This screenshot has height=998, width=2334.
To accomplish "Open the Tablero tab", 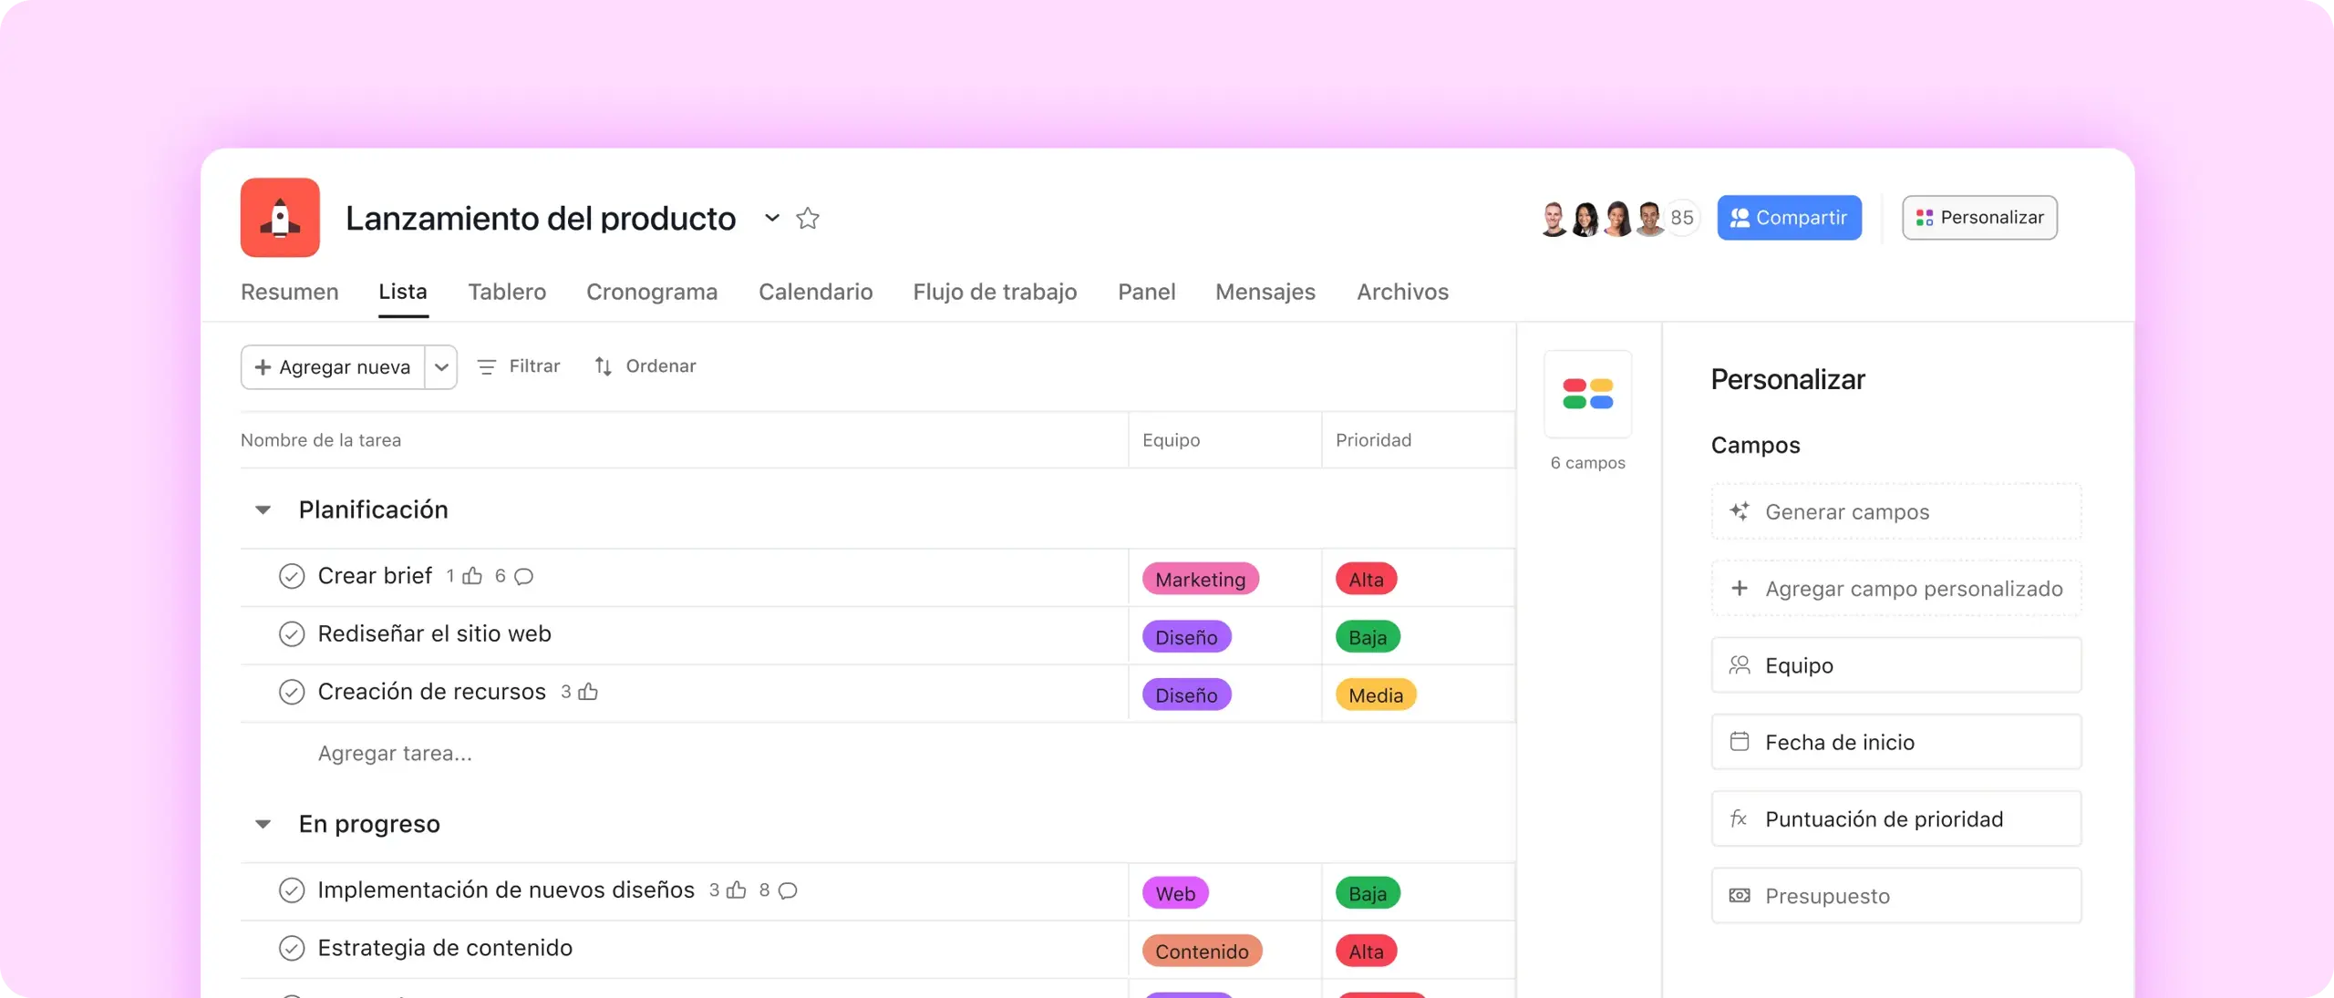I will (x=507, y=292).
